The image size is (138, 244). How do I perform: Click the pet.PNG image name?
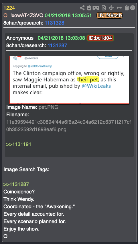click(x=48, y=107)
